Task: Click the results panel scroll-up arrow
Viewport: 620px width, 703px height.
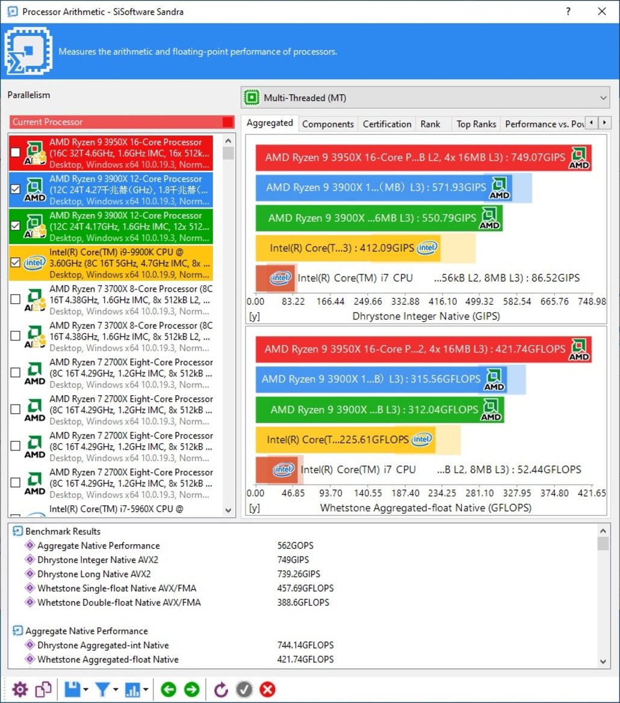Action: pyautogui.click(x=603, y=531)
